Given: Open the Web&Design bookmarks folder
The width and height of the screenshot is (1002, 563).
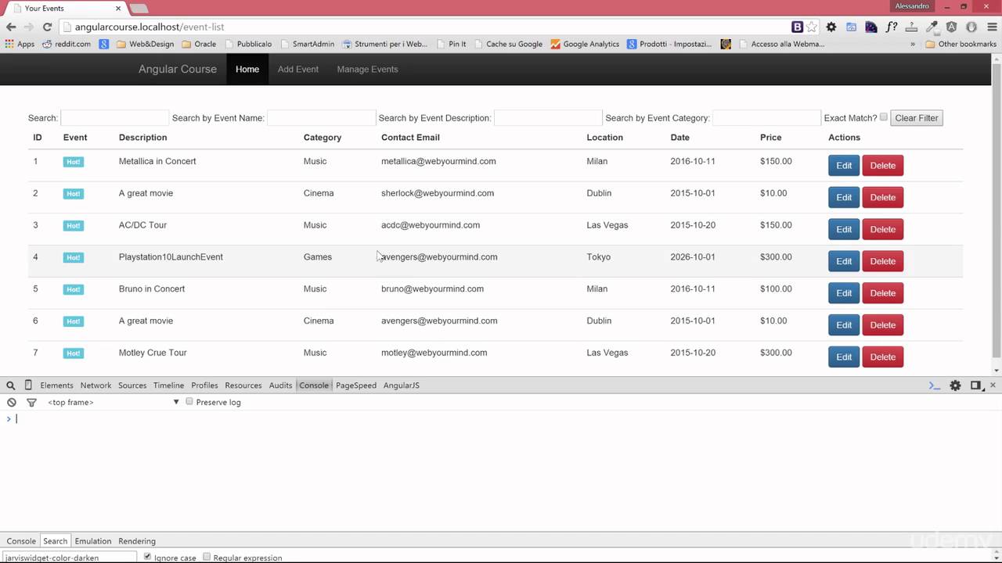Looking at the screenshot, I should 145,44.
